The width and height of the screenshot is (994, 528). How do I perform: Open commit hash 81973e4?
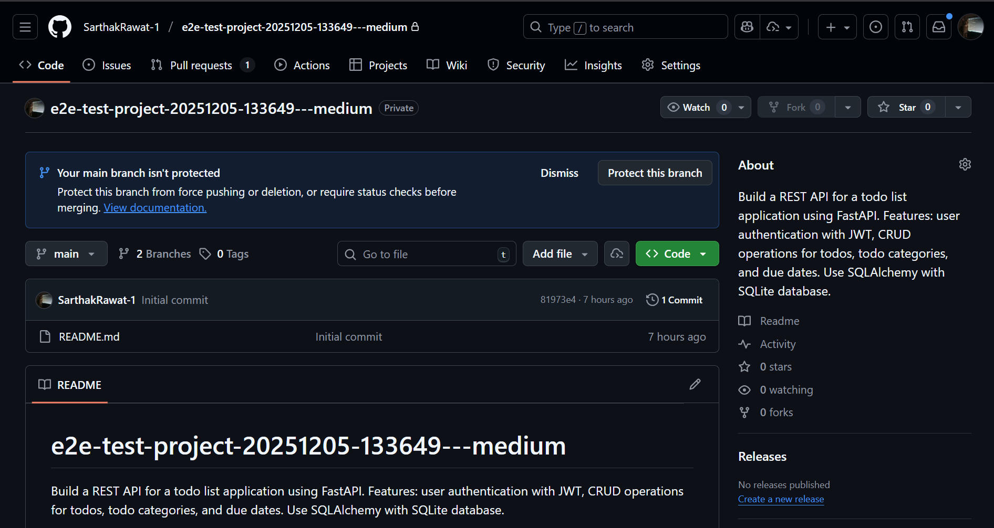pos(558,300)
